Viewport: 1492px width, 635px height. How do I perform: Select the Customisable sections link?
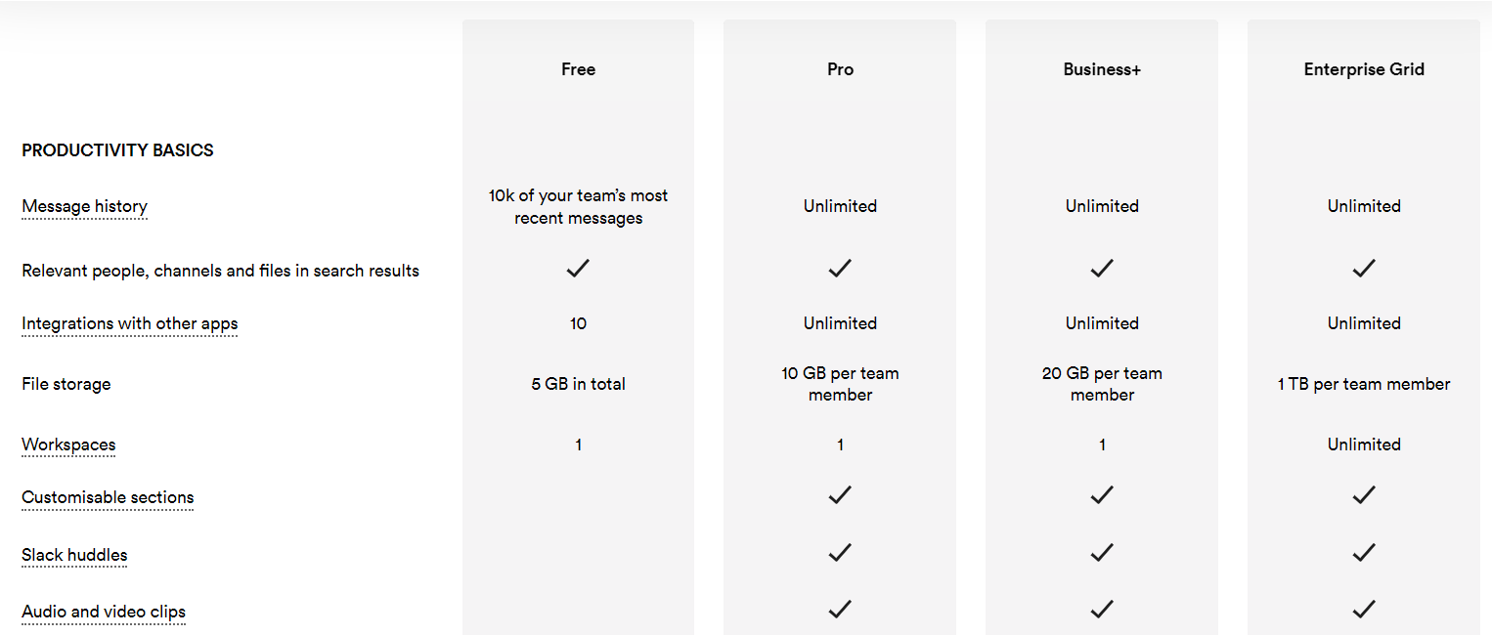click(x=108, y=497)
